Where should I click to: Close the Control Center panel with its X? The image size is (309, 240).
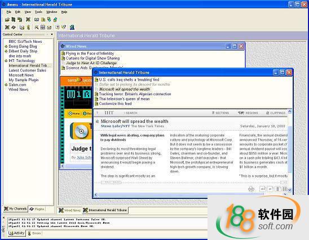tap(52, 34)
